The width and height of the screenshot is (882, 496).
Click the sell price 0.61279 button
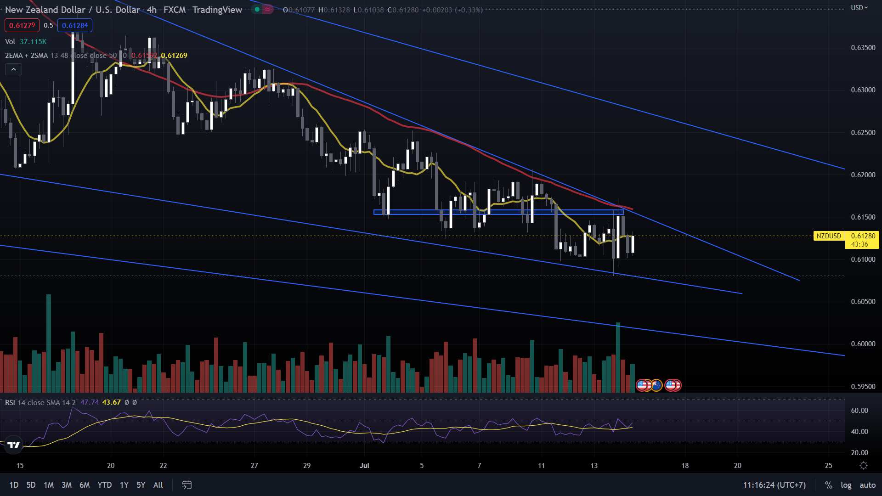22,26
